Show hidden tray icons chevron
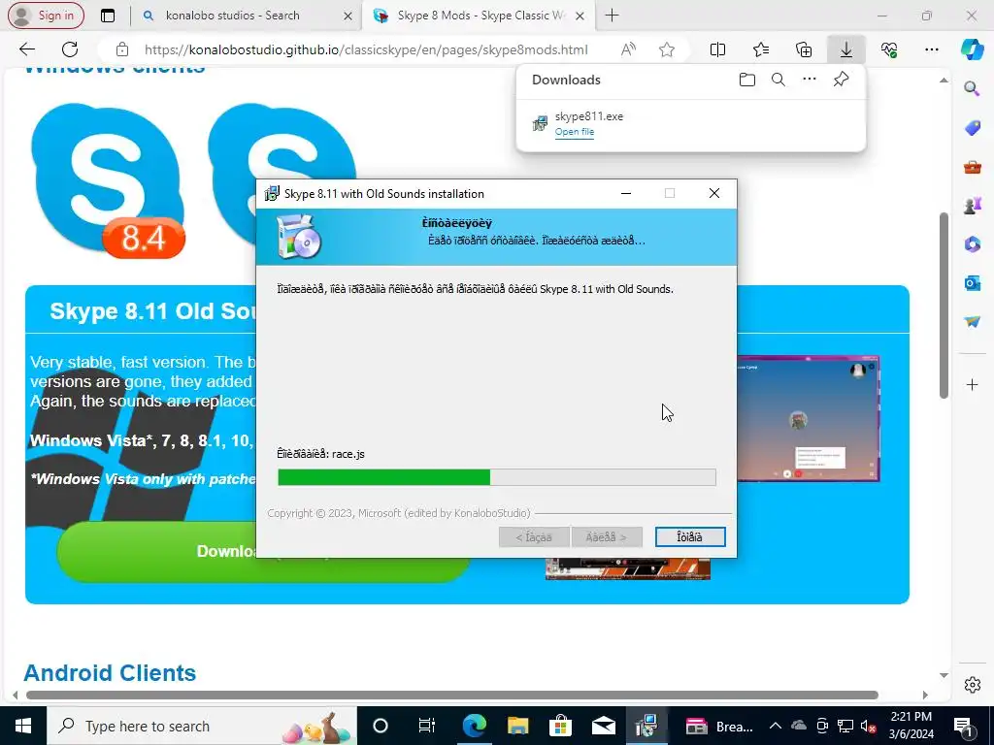Screen dimensions: 994x745 point(776,726)
